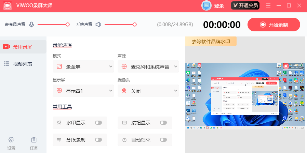Image resolution: width=307 pixels, height=153 pixels.
Task: Open the 设置 label at sidebar bottom
Action: click(11, 148)
